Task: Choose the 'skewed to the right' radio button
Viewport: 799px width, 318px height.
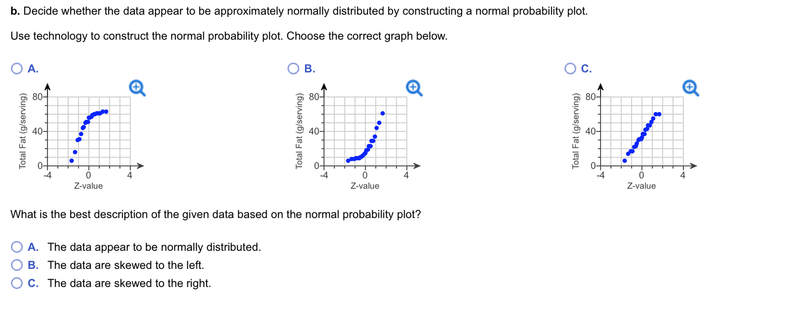Action: click(17, 283)
